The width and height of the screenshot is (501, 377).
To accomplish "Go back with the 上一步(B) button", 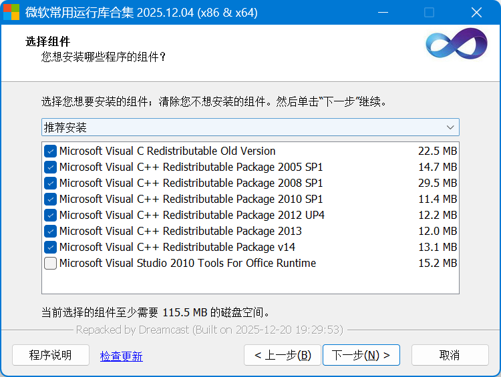I will tap(283, 355).
